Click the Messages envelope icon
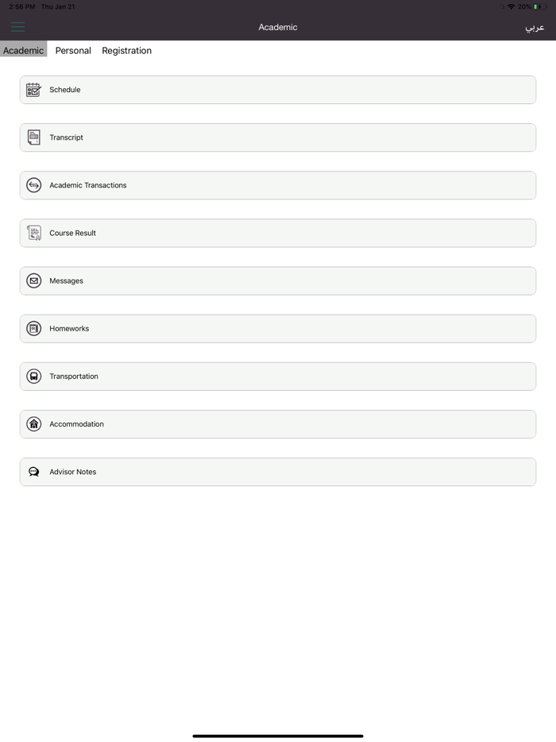This screenshot has height=742, width=556. click(33, 280)
